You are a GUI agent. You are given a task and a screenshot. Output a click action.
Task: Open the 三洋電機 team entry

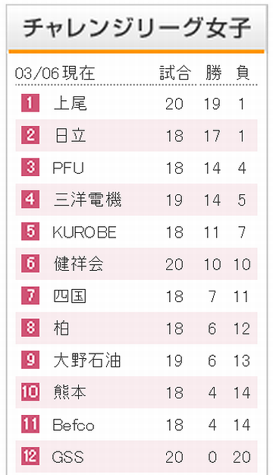coord(87,200)
